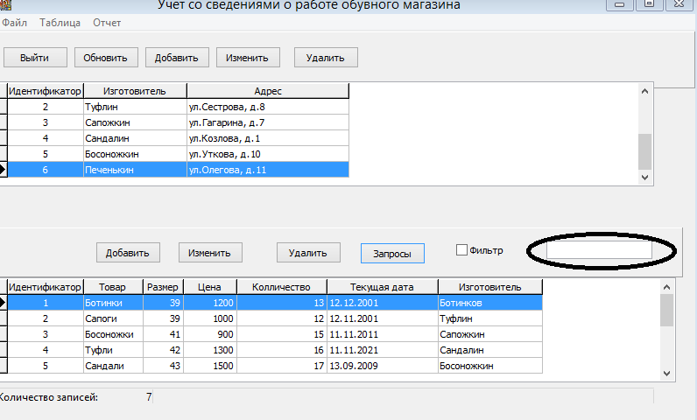Click the Размер column header
The height and width of the screenshot is (420, 697).
(x=163, y=287)
